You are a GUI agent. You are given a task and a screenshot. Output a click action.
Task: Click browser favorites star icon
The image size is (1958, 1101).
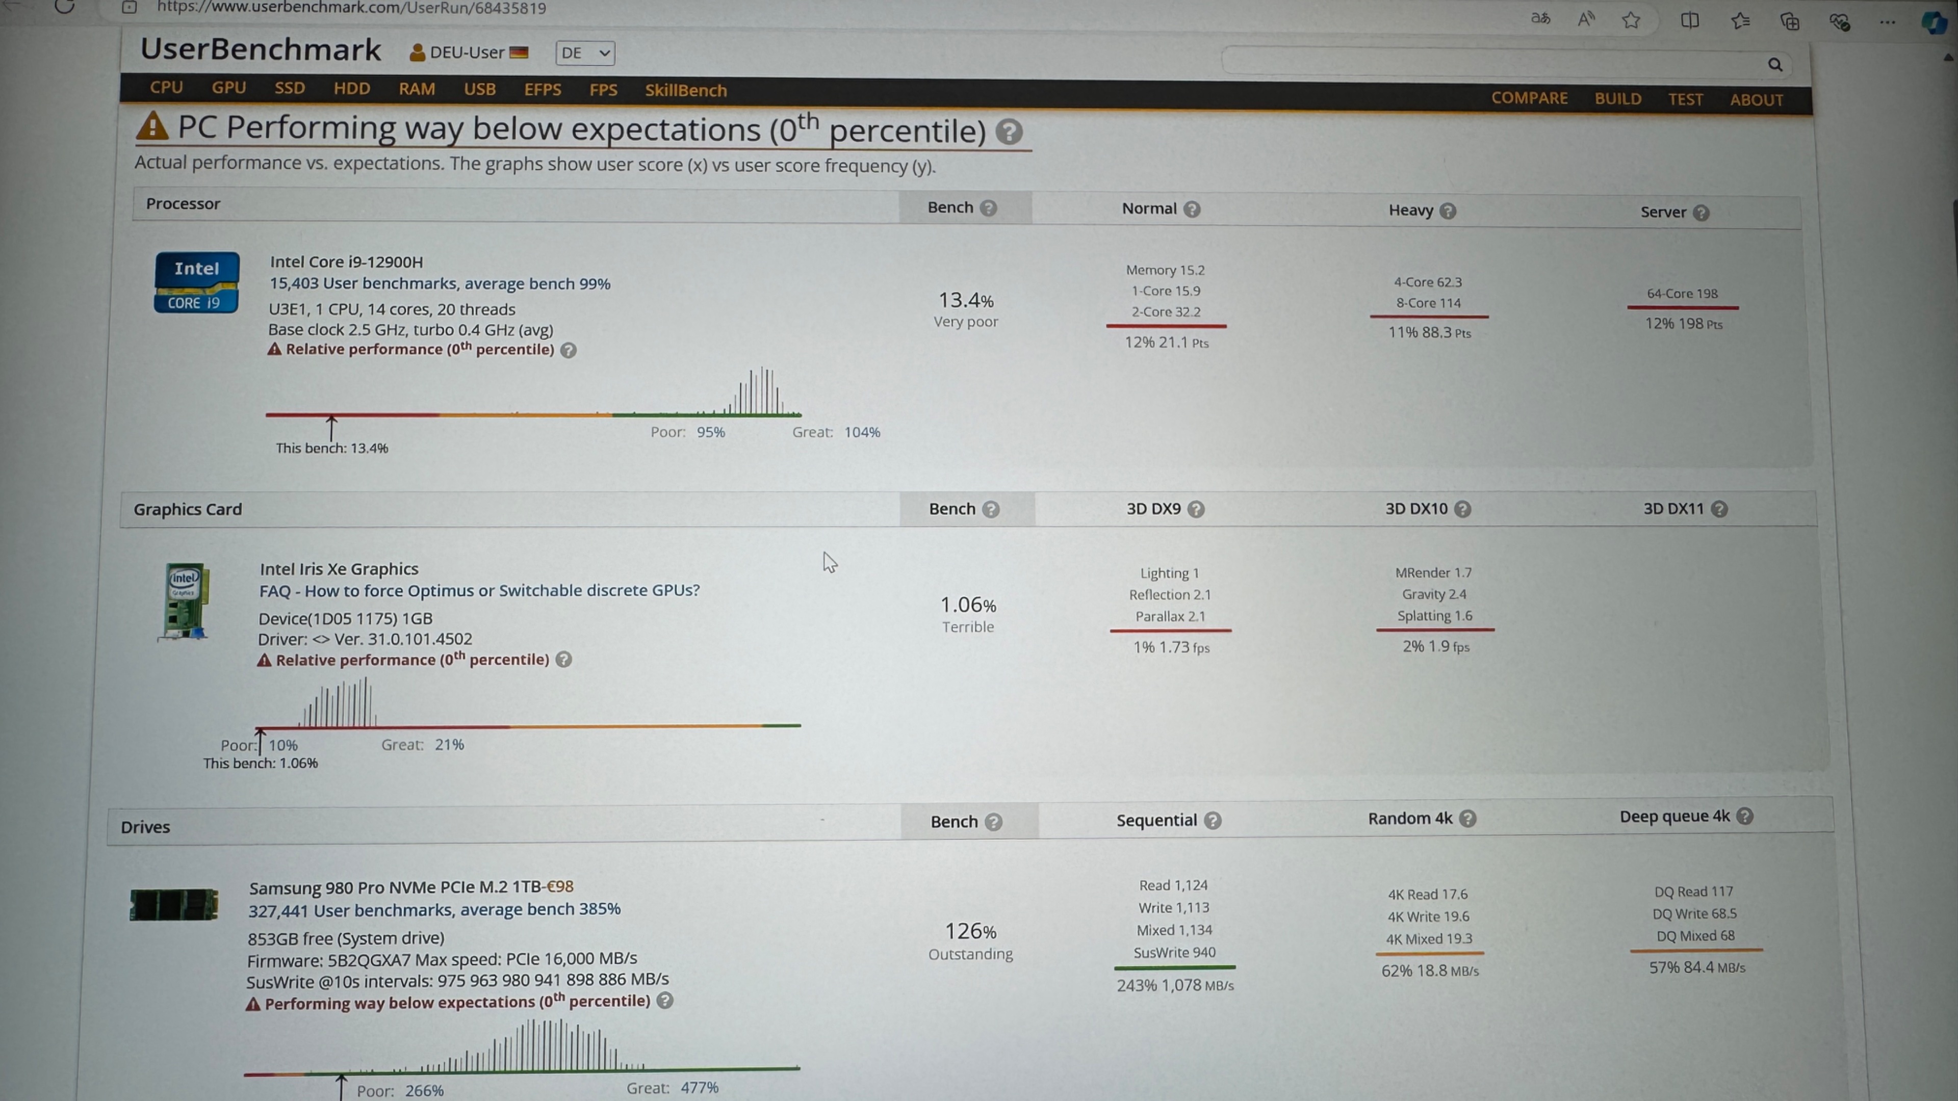[1631, 20]
